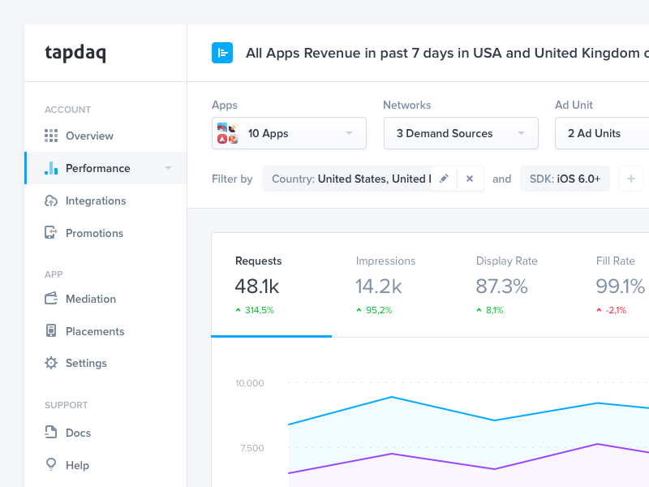Click the Overview grid icon in sidebar
This screenshot has width=649, height=487.
point(51,136)
